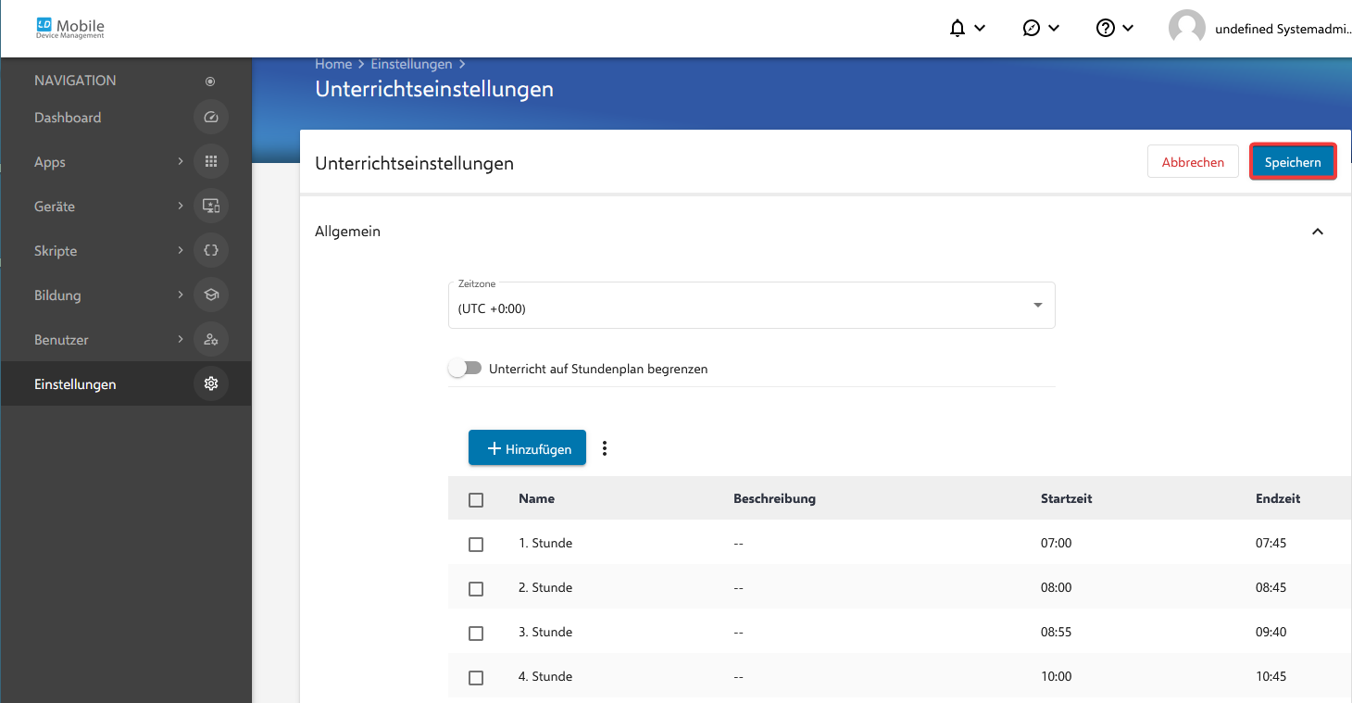This screenshot has width=1352, height=703.
Task: Open the three-dot menu beside Hinzufügen
Action: [x=605, y=448]
